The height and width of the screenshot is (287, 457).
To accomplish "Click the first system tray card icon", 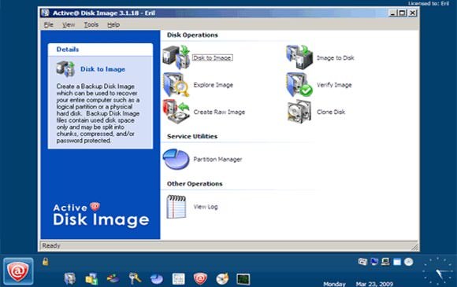I will (x=363, y=262).
